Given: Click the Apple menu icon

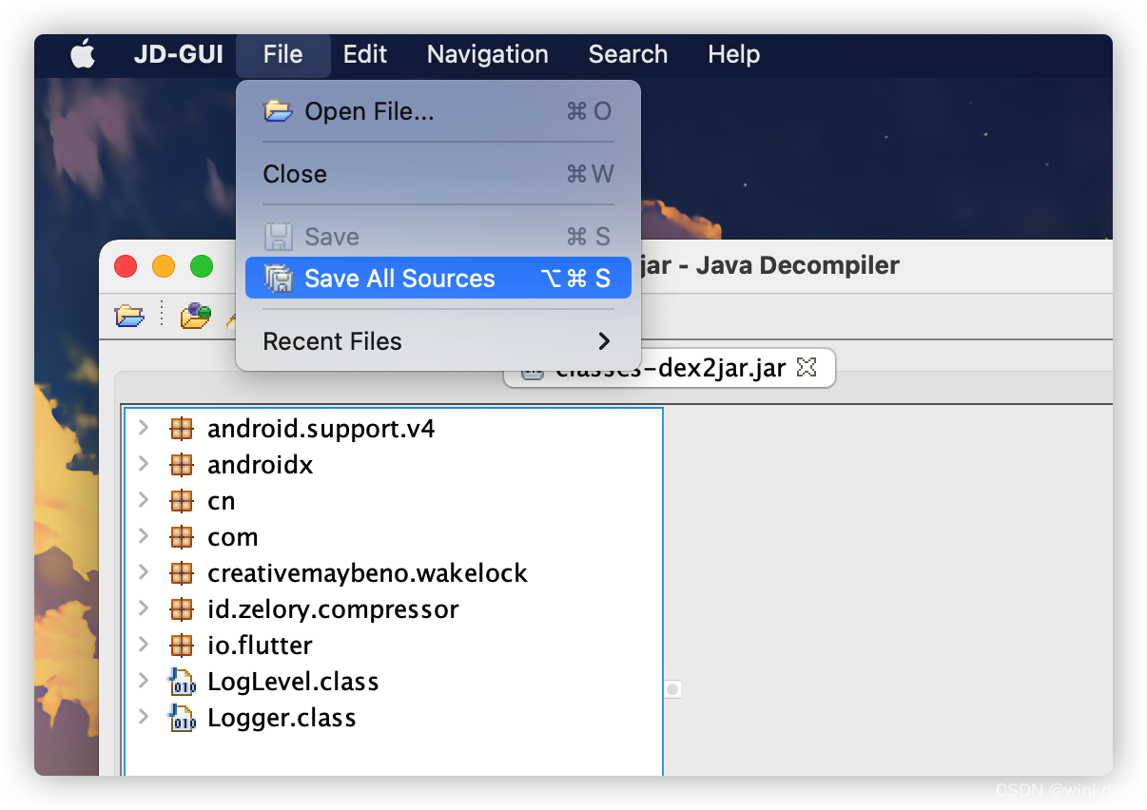Looking at the screenshot, I should point(82,54).
